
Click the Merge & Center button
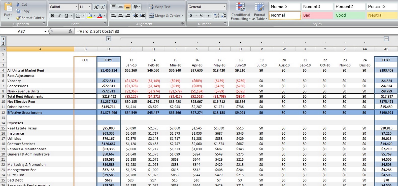tap(165, 16)
